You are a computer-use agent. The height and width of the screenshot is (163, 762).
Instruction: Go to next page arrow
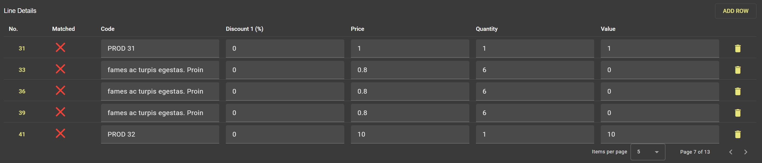(x=745, y=152)
